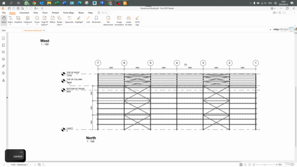Open the account profile dropdown
Screen dimensions: 297x167
(273, 8)
